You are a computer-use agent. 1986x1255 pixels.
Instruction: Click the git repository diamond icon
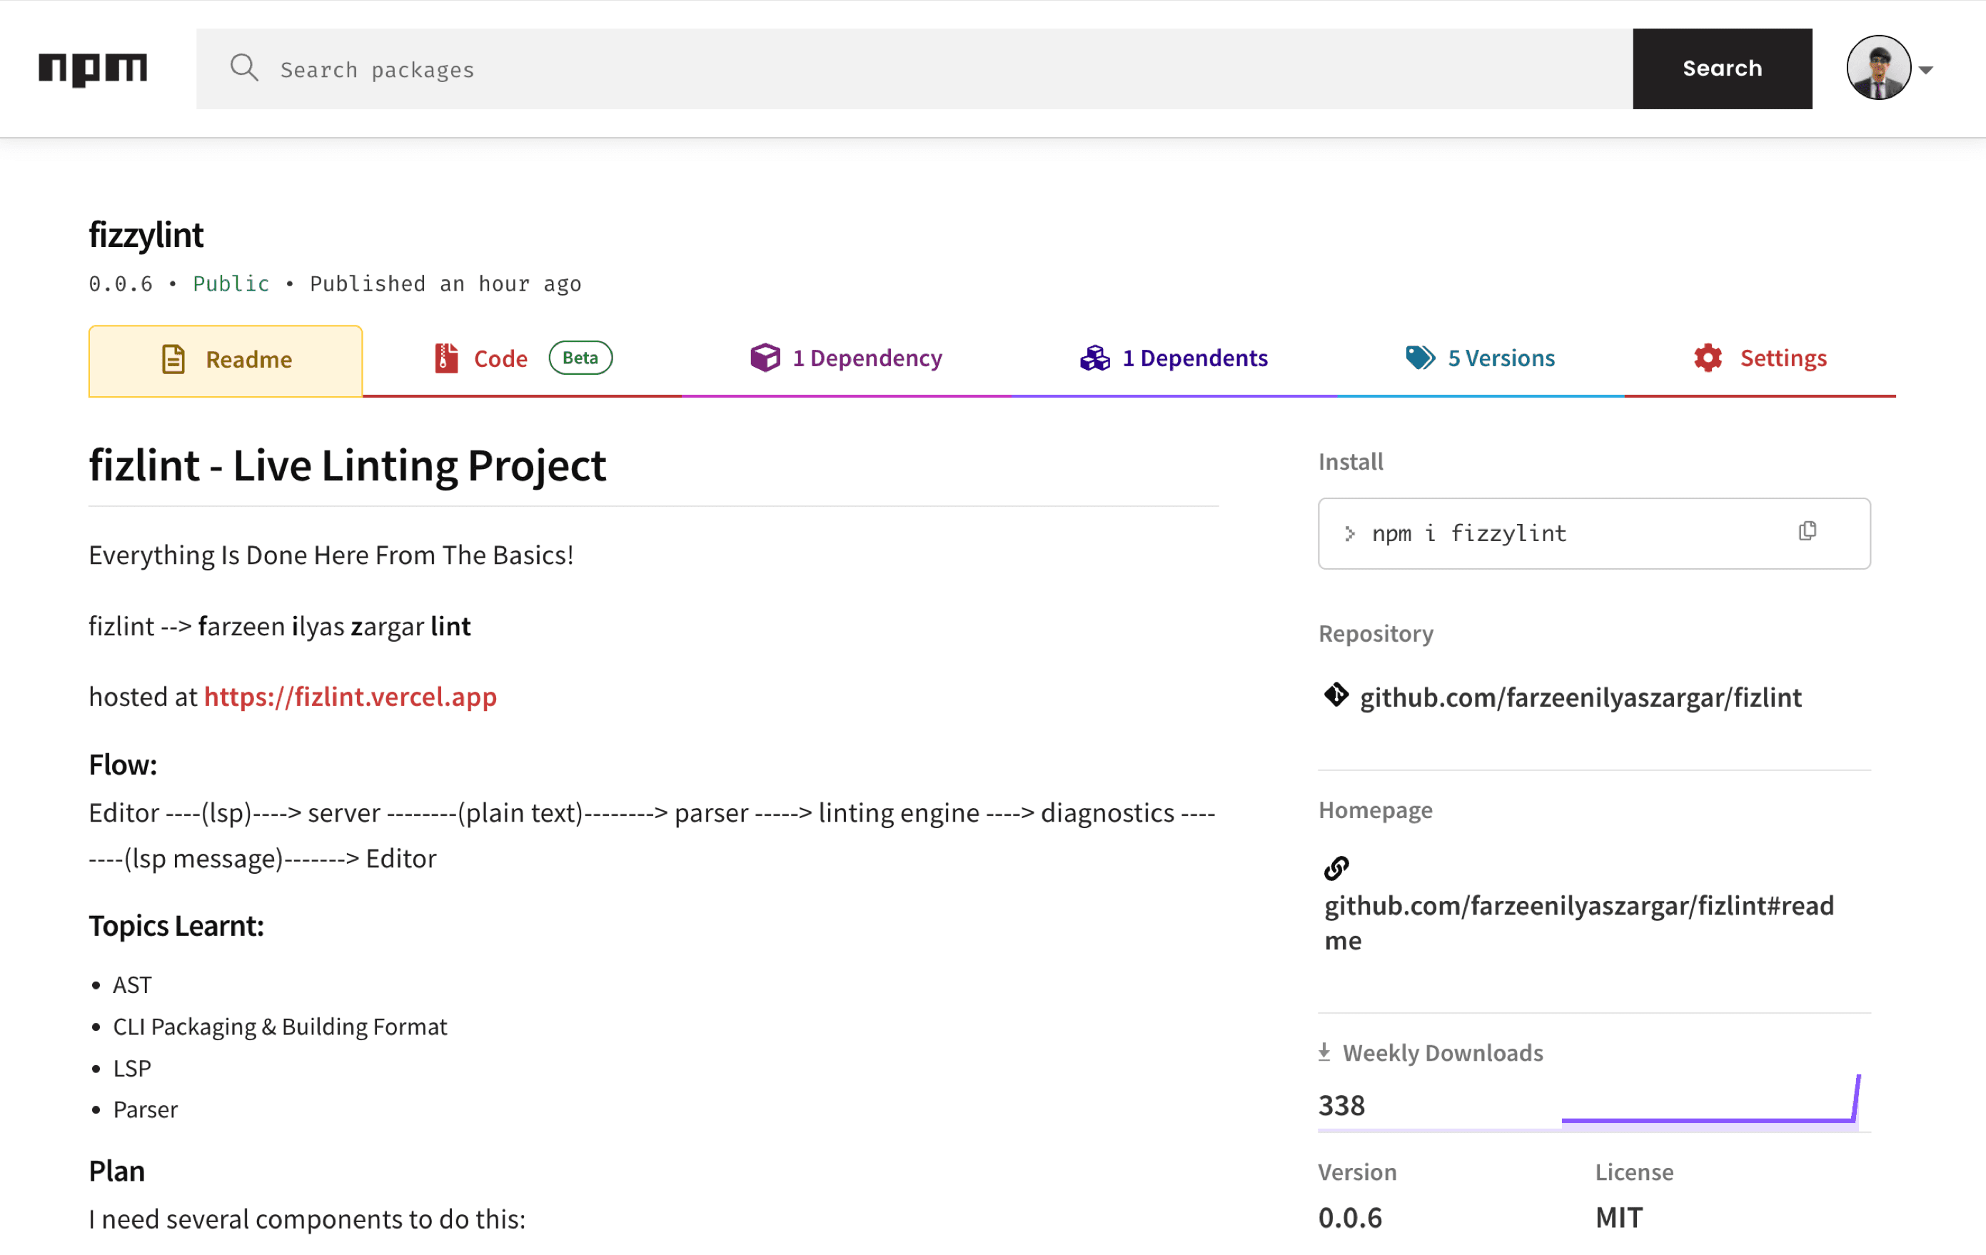[1336, 696]
